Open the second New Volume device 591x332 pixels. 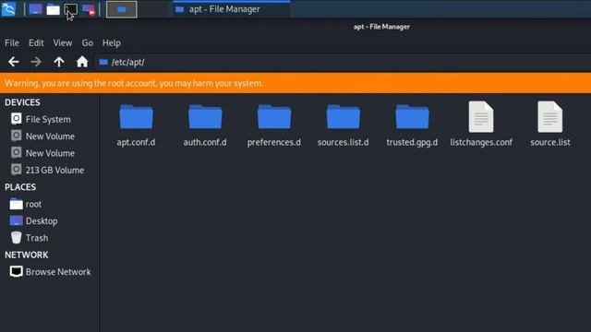(x=50, y=153)
